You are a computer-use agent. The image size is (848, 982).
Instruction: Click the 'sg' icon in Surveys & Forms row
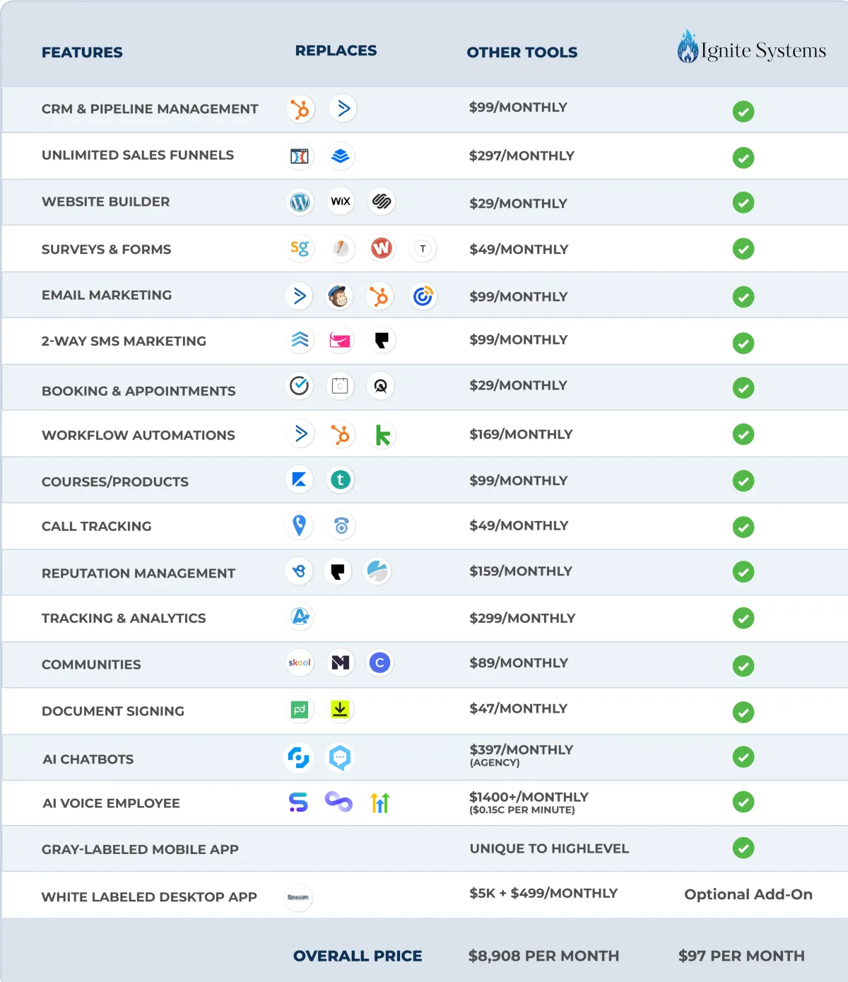(x=300, y=248)
